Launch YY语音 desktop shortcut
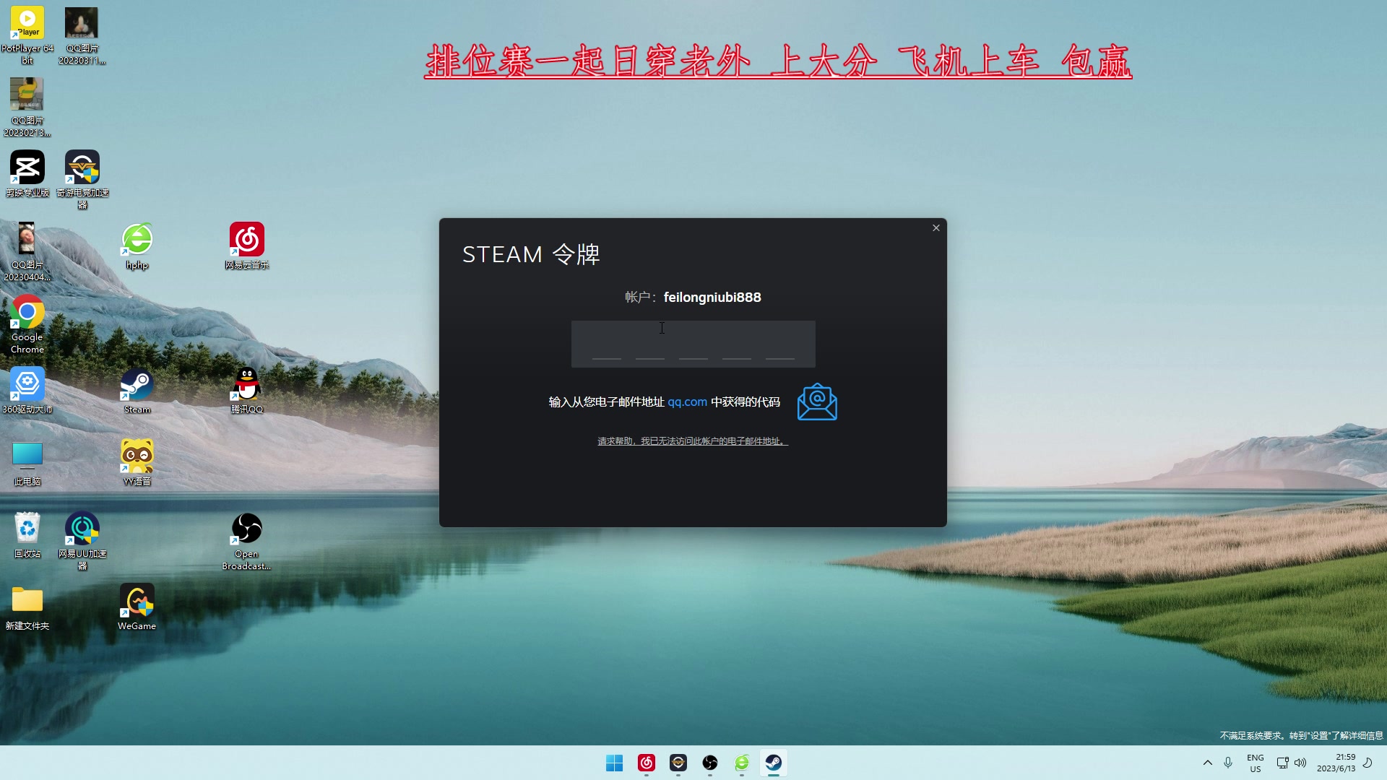Viewport: 1387px width, 780px height. (x=137, y=462)
